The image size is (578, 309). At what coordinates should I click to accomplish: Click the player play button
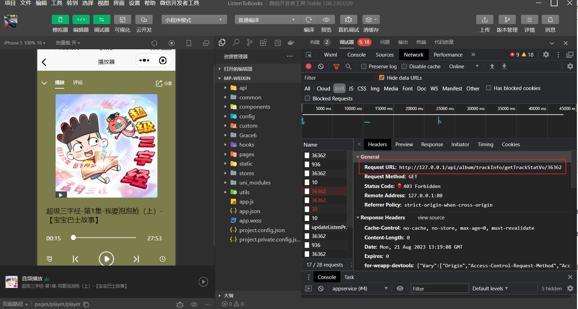tap(106, 259)
